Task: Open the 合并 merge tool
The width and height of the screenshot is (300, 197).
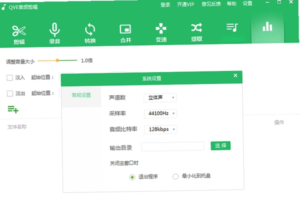Action: 125,33
